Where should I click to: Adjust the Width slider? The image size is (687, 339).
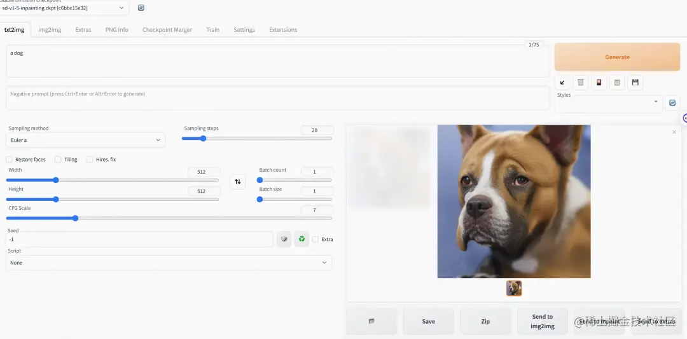pyautogui.click(x=112, y=180)
